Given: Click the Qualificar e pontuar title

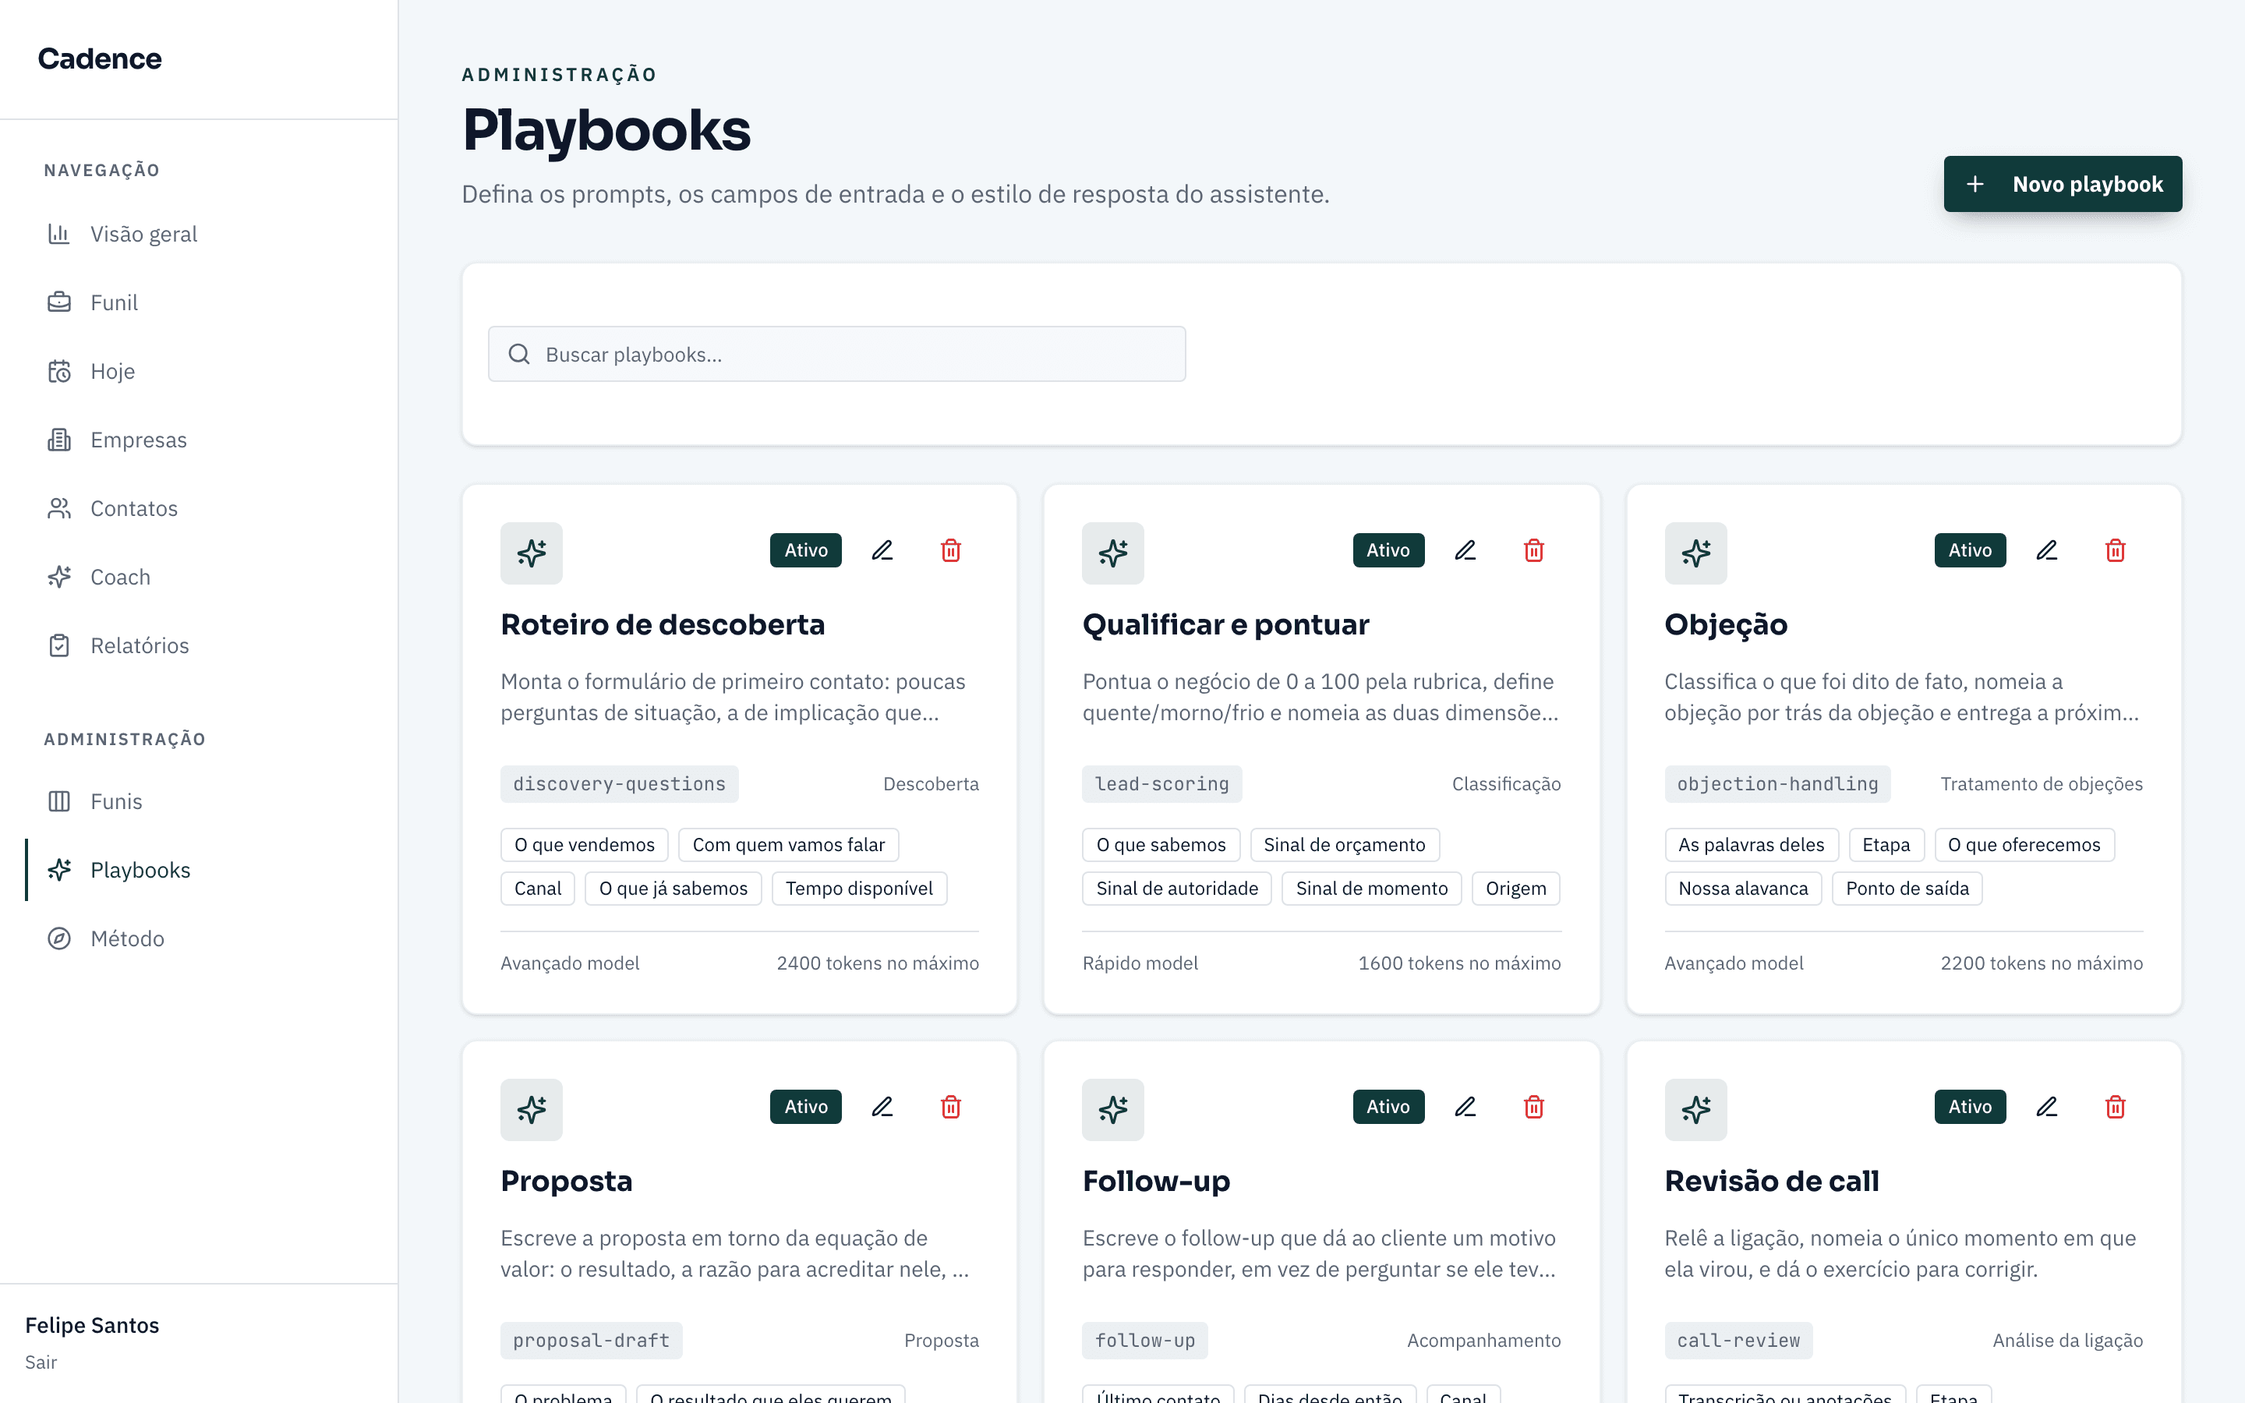Looking at the screenshot, I should coord(1225,624).
